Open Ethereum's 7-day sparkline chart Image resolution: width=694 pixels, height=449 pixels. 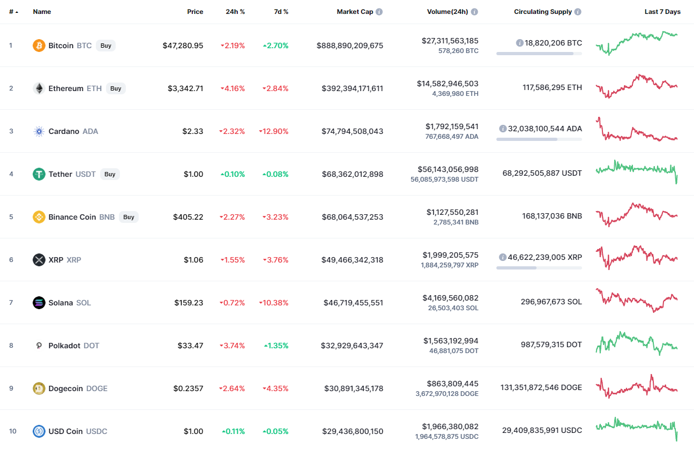637,86
